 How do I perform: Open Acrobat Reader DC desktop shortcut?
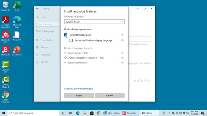pyautogui.click(x=5, y=22)
